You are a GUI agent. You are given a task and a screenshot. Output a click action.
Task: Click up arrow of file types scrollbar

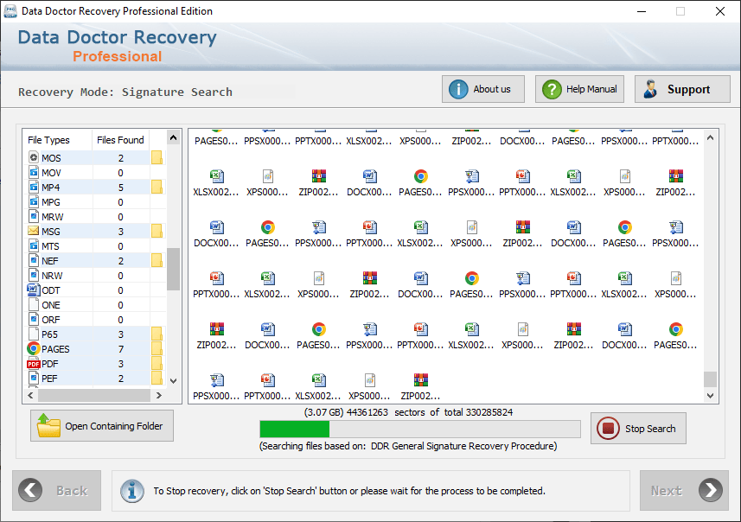click(x=174, y=137)
